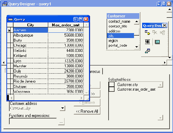Select the Rio de Janeiro city cell
The image size is (173, 133).
[30, 81]
